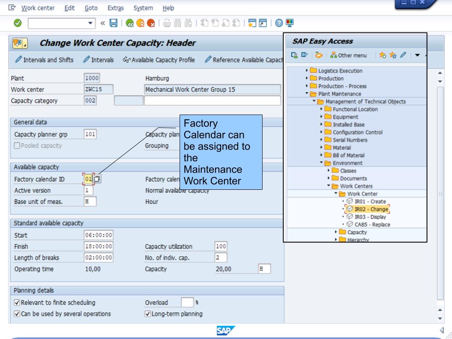Viewport: 452px width, 339px height.
Task: Expand the Production - Process folder
Action: 307,86
